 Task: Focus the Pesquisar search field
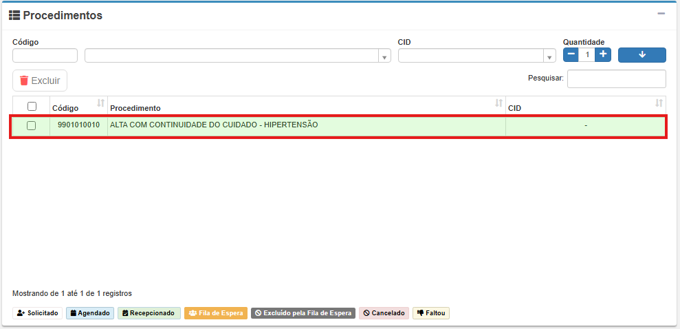[616, 78]
